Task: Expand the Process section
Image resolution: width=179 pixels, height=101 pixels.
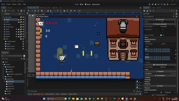Action: pos(147,88)
